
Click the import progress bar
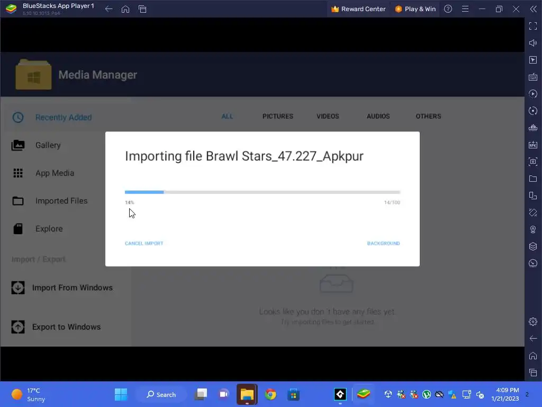[x=263, y=192]
